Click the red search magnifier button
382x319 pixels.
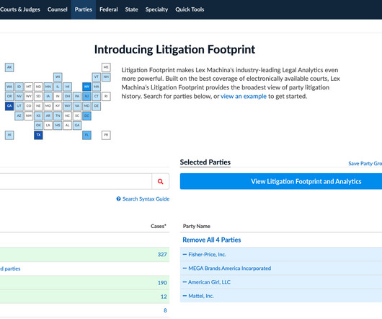pyautogui.click(x=160, y=181)
